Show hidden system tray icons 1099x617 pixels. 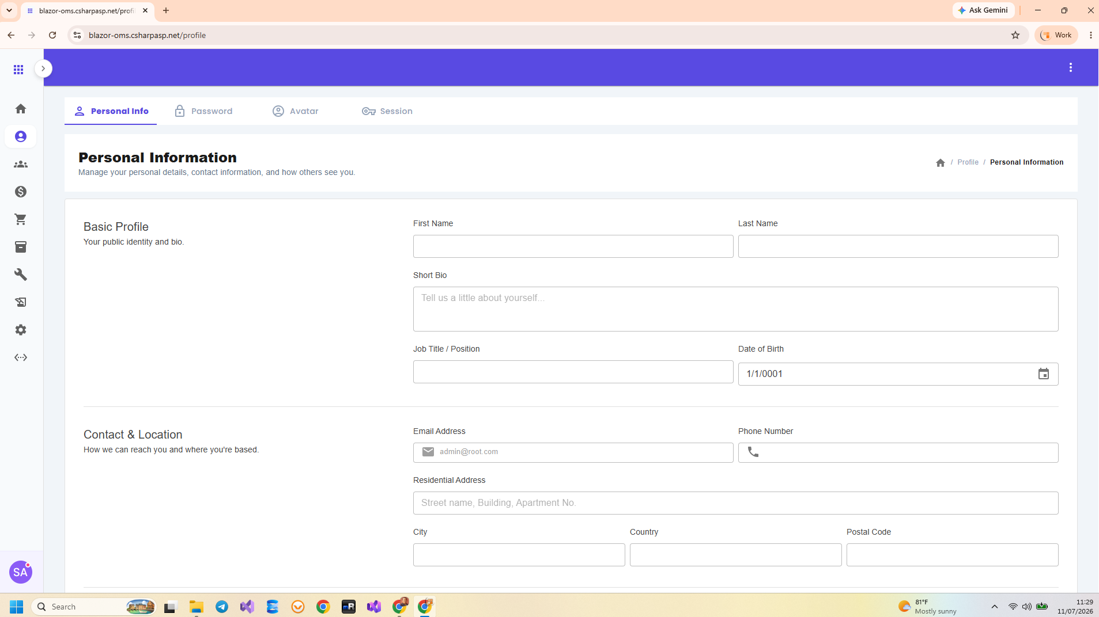pyautogui.click(x=995, y=607)
